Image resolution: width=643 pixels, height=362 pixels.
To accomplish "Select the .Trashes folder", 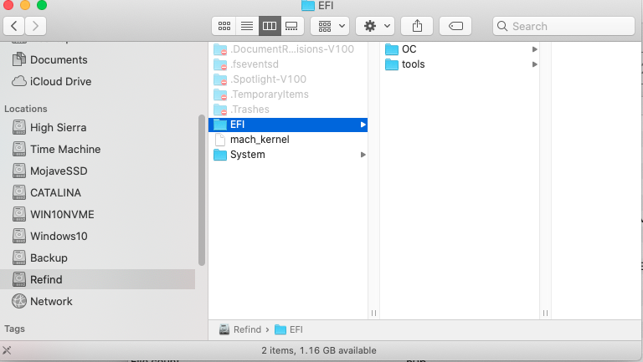I will (288, 110).
